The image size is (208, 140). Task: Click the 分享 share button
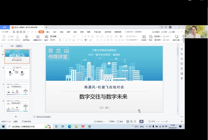(172, 32)
